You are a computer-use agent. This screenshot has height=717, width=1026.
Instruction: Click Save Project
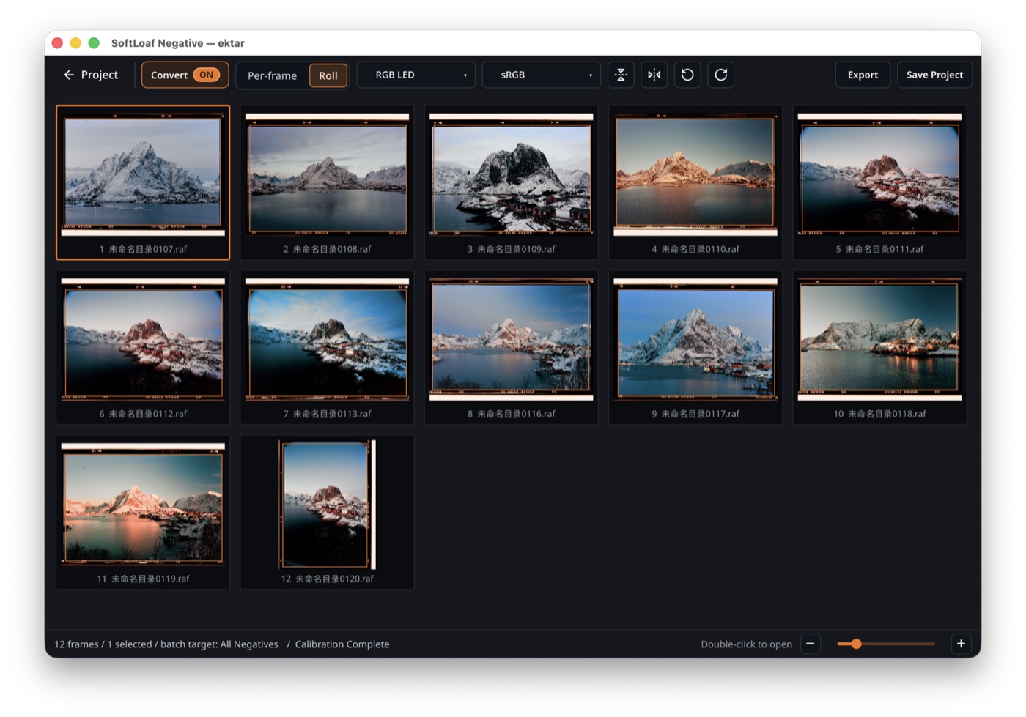click(x=934, y=75)
